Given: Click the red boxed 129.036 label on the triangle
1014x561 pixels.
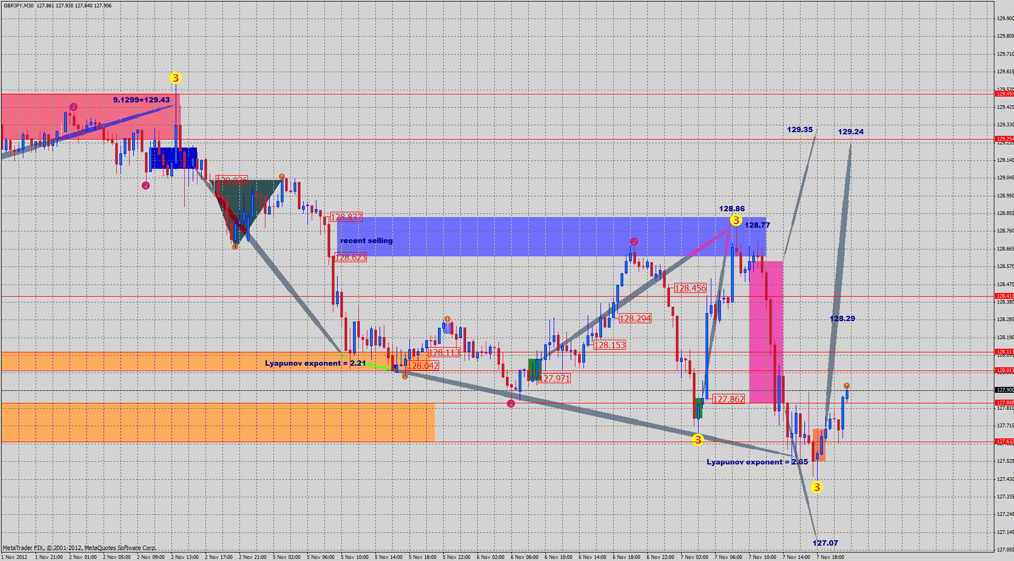Looking at the screenshot, I should pyautogui.click(x=231, y=180).
